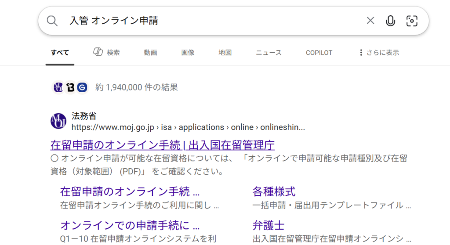450x245 pixels.
Task: Open the 弁護士 sitelink
Action: tap(268, 226)
